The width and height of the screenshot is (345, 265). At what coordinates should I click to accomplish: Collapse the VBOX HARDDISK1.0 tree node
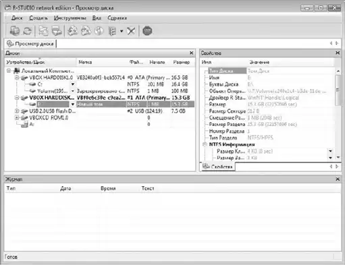click(x=17, y=78)
